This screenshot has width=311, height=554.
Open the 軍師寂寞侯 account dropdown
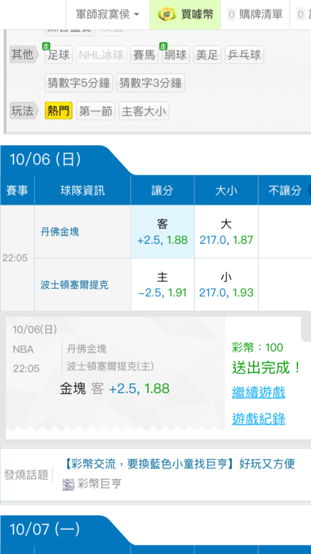point(108,14)
